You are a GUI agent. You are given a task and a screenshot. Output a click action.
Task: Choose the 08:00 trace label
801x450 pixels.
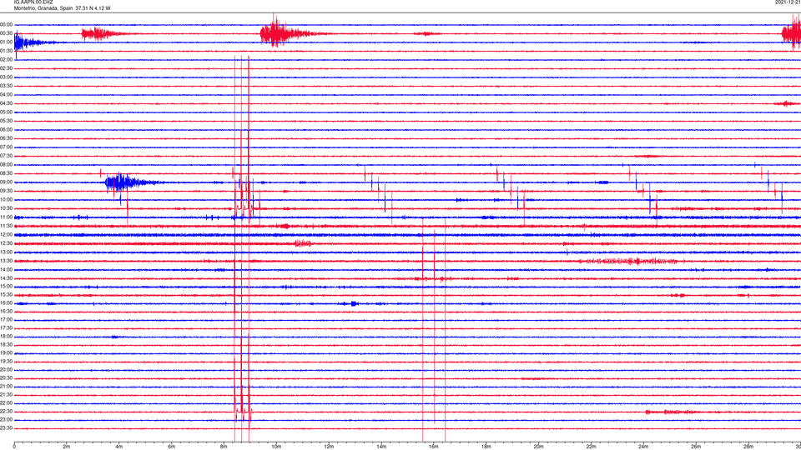(6, 164)
